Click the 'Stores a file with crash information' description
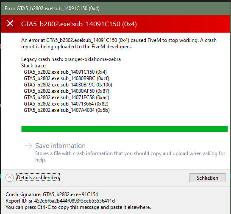The height and width of the screenshot is (214, 231). pos(130,156)
